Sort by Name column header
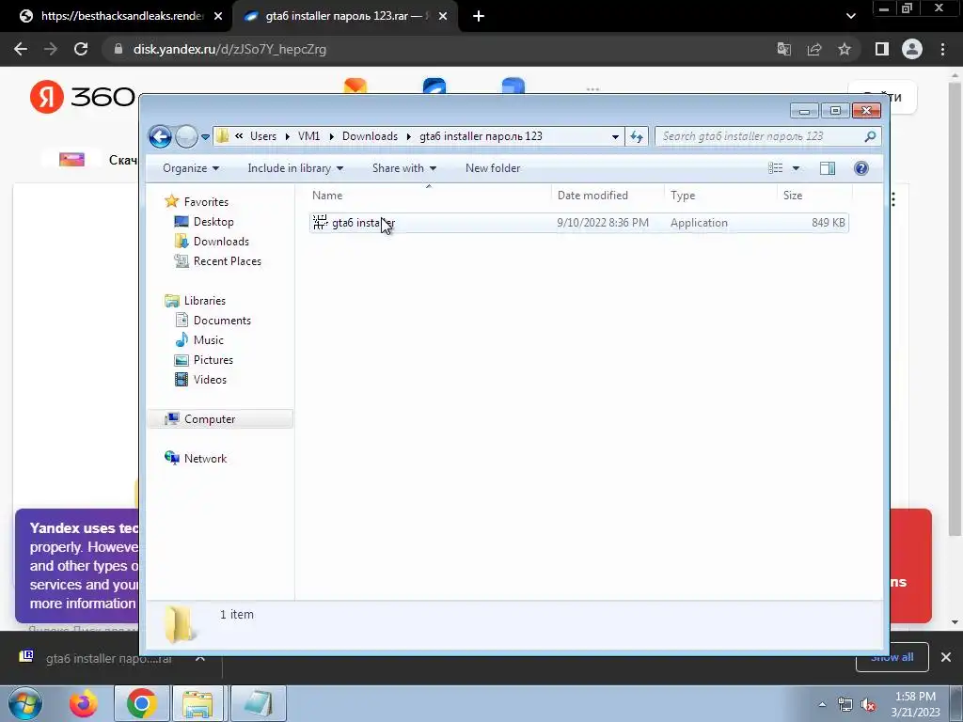The image size is (963, 722). (x=429, y=196)
